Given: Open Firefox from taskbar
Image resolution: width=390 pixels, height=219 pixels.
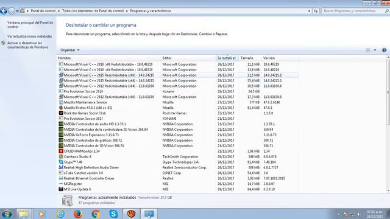Looking at the screenshot, I should click(x=78, y=214).
